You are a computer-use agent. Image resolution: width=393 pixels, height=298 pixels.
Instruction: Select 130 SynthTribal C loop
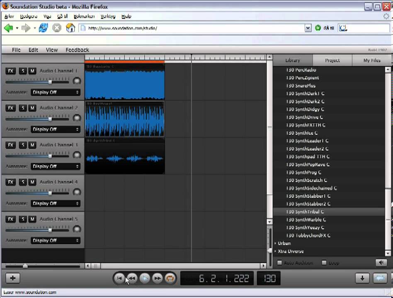tap(329, 211)
